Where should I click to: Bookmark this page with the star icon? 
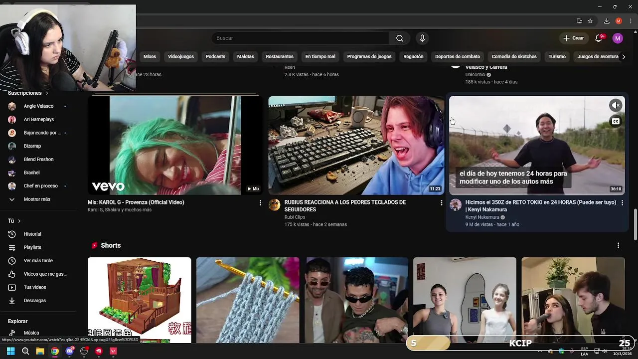(590, 21)
